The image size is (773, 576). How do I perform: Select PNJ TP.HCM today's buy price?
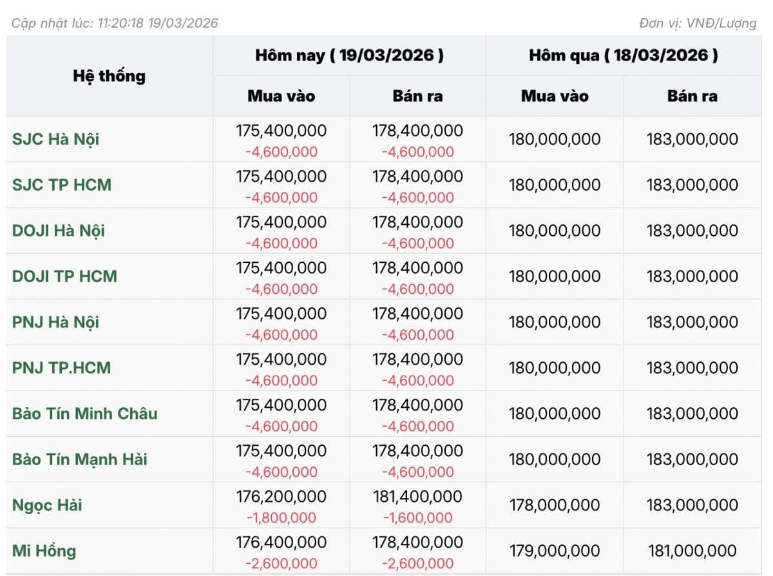pyautogui.click(x=282, y=360)
